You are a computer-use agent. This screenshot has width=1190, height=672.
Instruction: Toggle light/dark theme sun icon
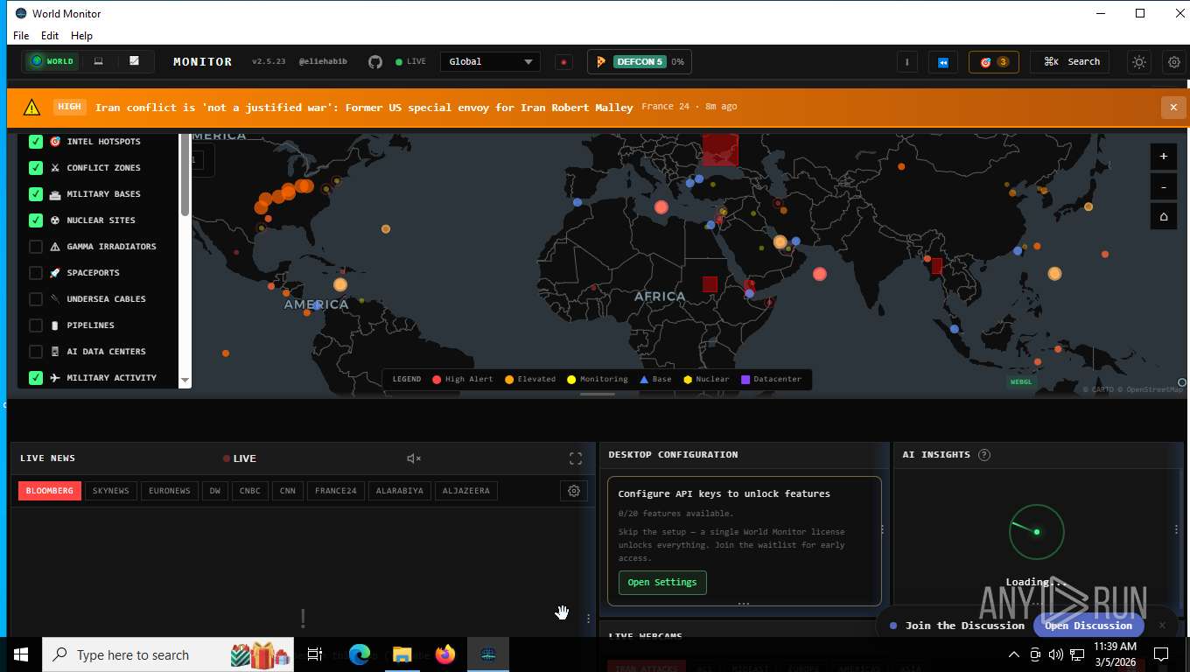pyautogui.click(x=1138, y=62)
